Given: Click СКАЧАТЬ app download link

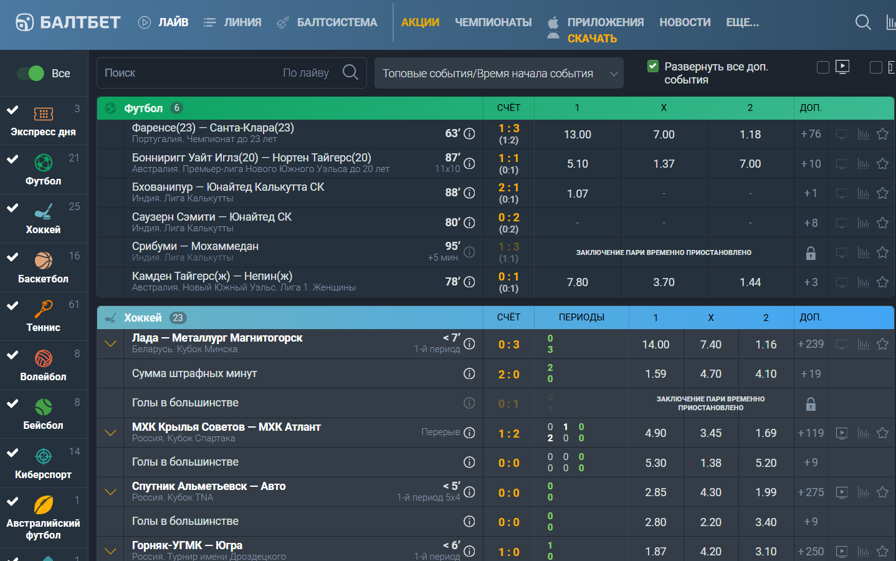Looking at the screenshot, I should pyautogui.click(x=592, y=39).
